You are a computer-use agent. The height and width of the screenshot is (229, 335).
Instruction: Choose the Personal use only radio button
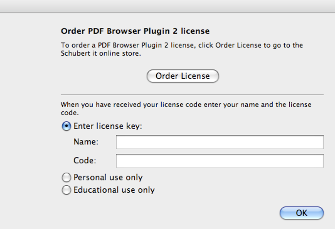tap(66, 178)
